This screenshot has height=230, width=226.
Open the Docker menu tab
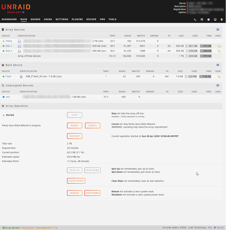pyautogui.click(x=91, y=19)
